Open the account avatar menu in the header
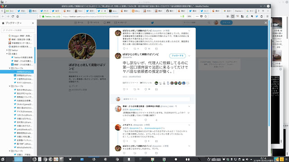This screenshot has width=289, height=162. tap(216, 22)
